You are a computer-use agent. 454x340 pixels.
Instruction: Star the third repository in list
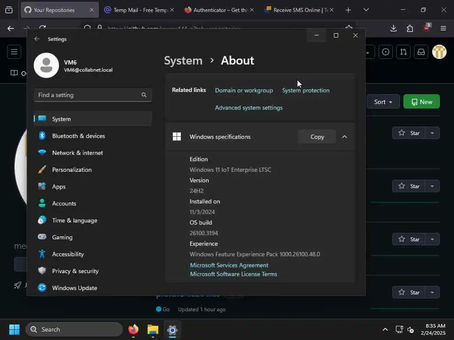click(x=408, y=239)
